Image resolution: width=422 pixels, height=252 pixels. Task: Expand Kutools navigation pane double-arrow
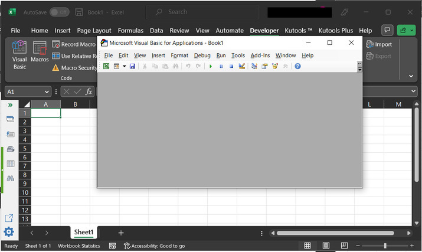[x=10, y=105]
